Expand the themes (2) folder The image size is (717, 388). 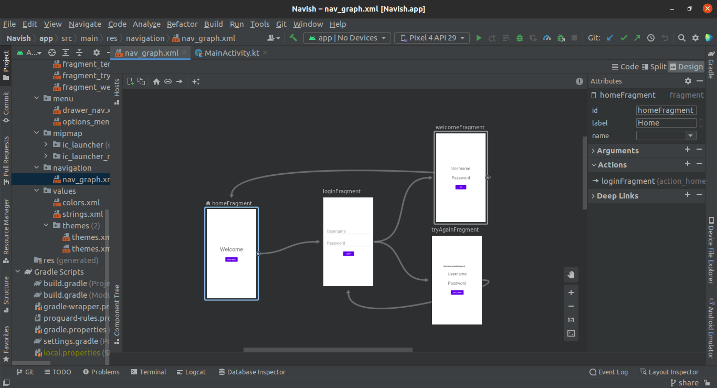(x=46, y=226)
